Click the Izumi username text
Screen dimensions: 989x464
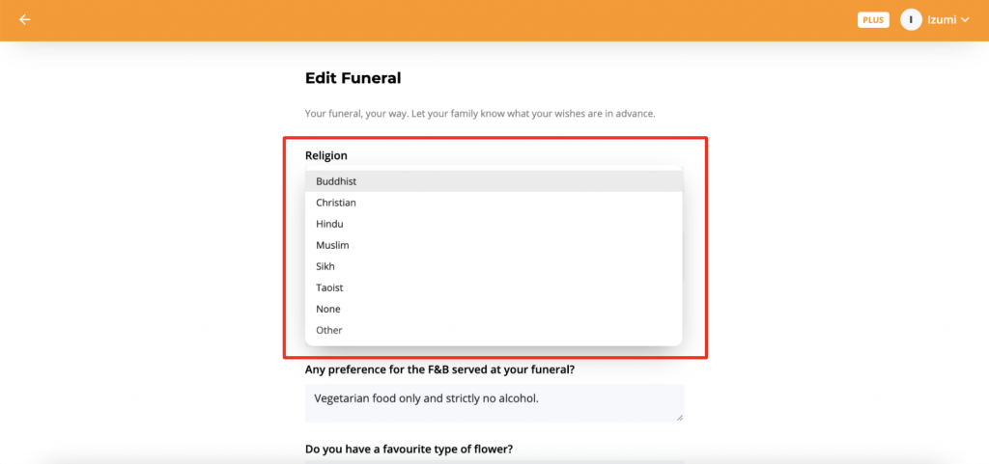942,20
